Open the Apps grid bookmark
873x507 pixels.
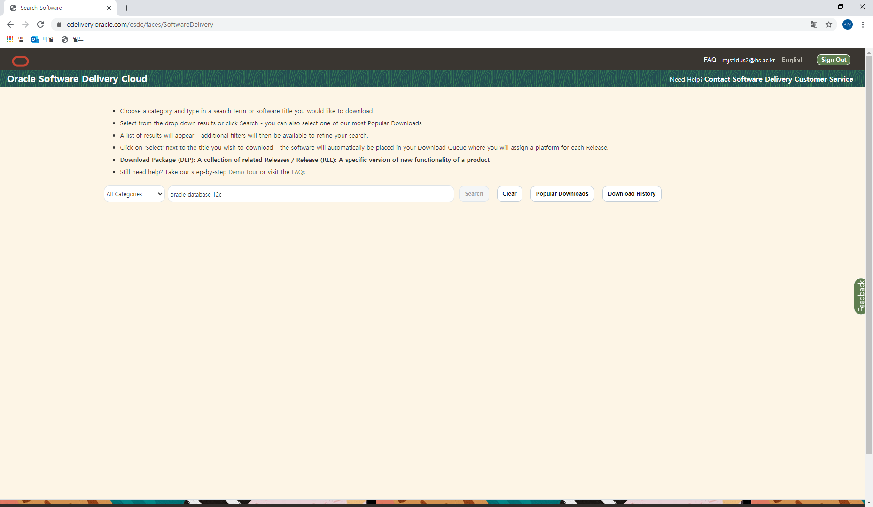pos(15,39)
